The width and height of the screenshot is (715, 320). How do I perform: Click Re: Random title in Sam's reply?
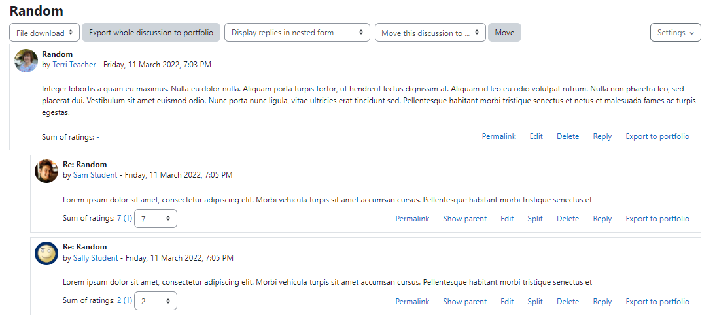pos(85,165)
